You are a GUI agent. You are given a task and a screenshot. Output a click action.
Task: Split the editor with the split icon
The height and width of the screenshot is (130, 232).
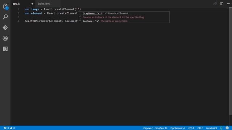[x=221, y=4]
